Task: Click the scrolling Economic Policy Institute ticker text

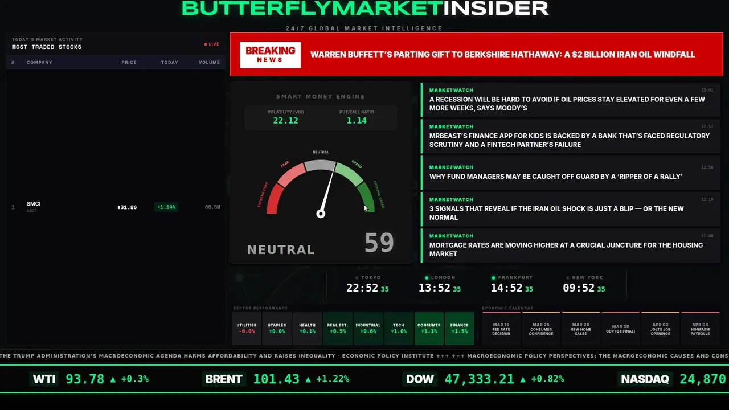Action: 217,356
